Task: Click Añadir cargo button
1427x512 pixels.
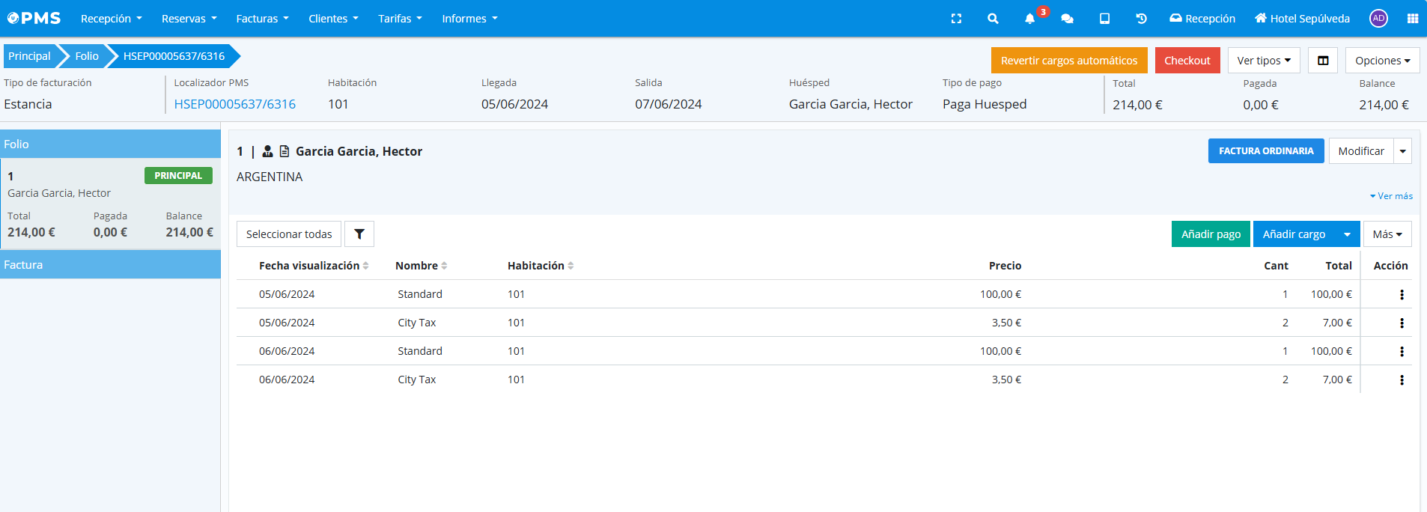Action: pos(1294,234)
